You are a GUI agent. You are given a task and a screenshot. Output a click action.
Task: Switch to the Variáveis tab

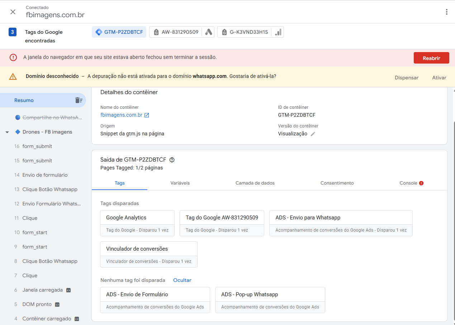(x=180, y=183)
